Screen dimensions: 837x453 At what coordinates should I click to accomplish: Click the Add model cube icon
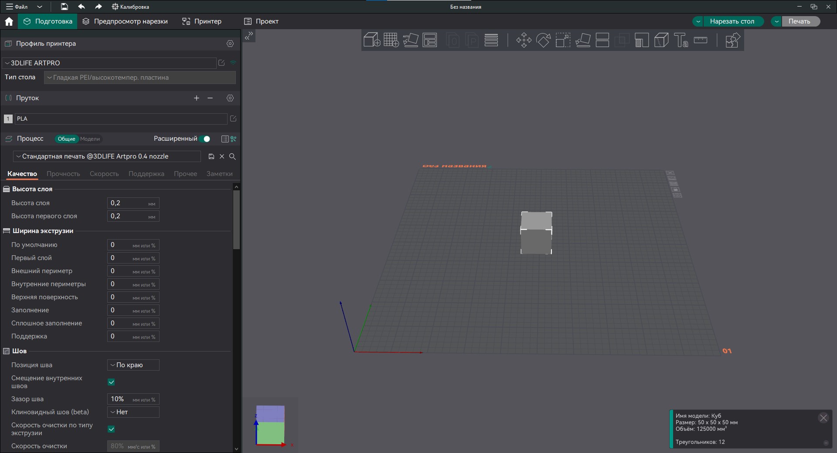click(x=371, y=40)
